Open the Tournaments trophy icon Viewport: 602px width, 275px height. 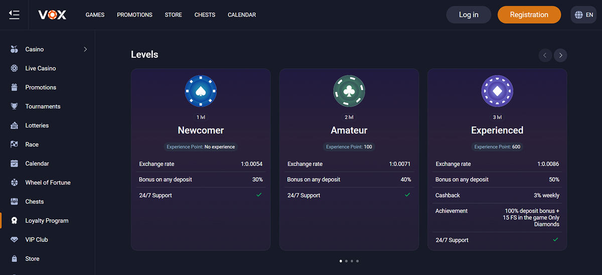[x=15, y=106]
